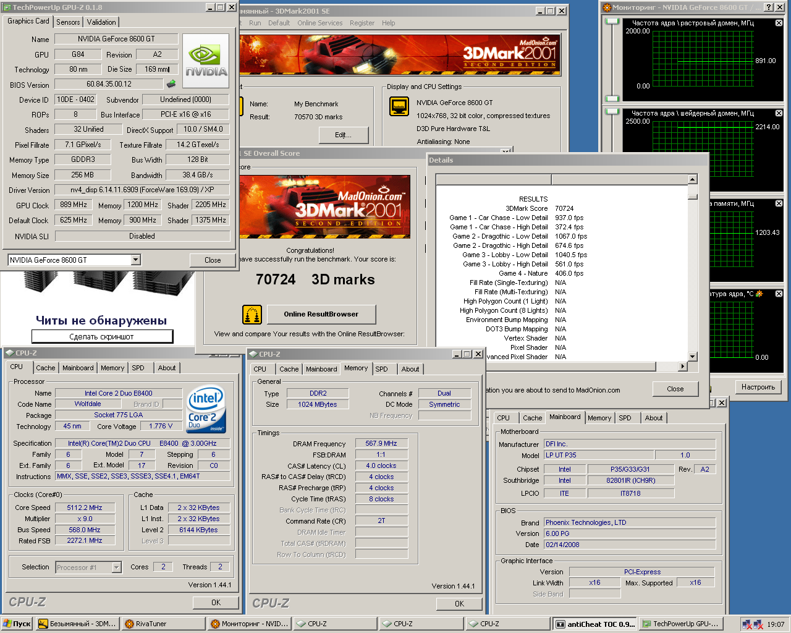
Task: Click the Details list scroll-down arrow
Action: pyautogui.click(x=693, y=357)
